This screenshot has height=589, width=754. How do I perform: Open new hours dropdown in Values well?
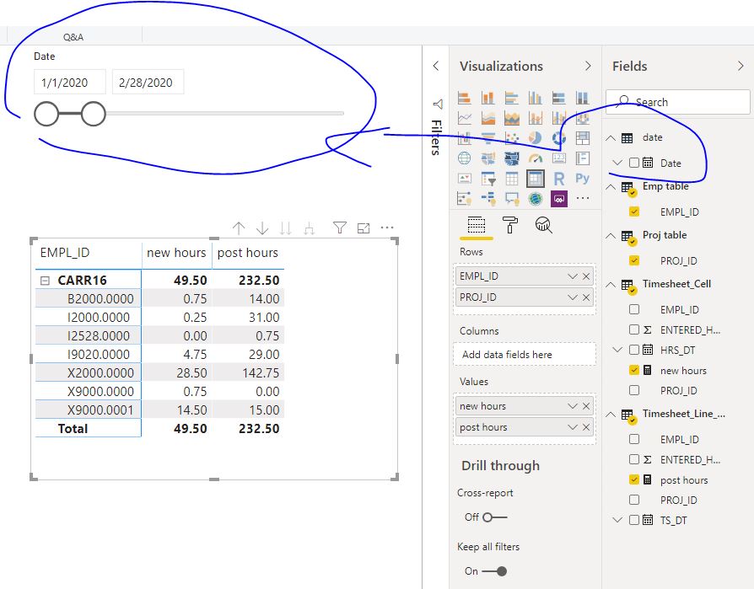[572, 406]
